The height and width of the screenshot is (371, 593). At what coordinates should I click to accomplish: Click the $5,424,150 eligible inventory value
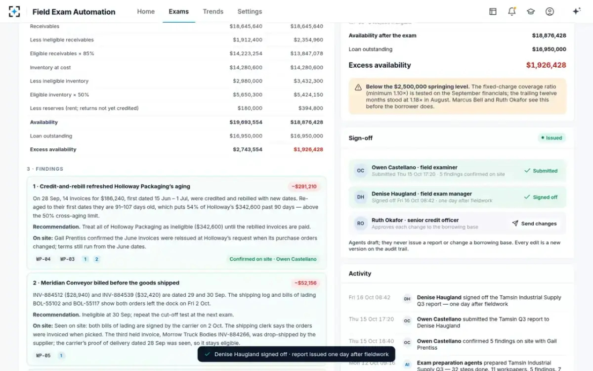[308, 94]
